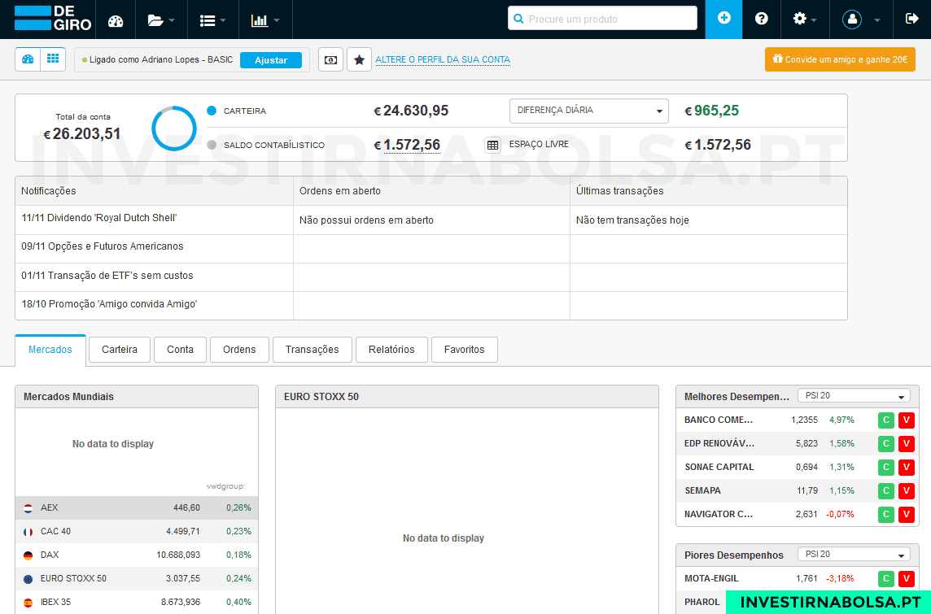Screen dimensions: 931x614
Task: Select the DAX index row
Action: 137,555
